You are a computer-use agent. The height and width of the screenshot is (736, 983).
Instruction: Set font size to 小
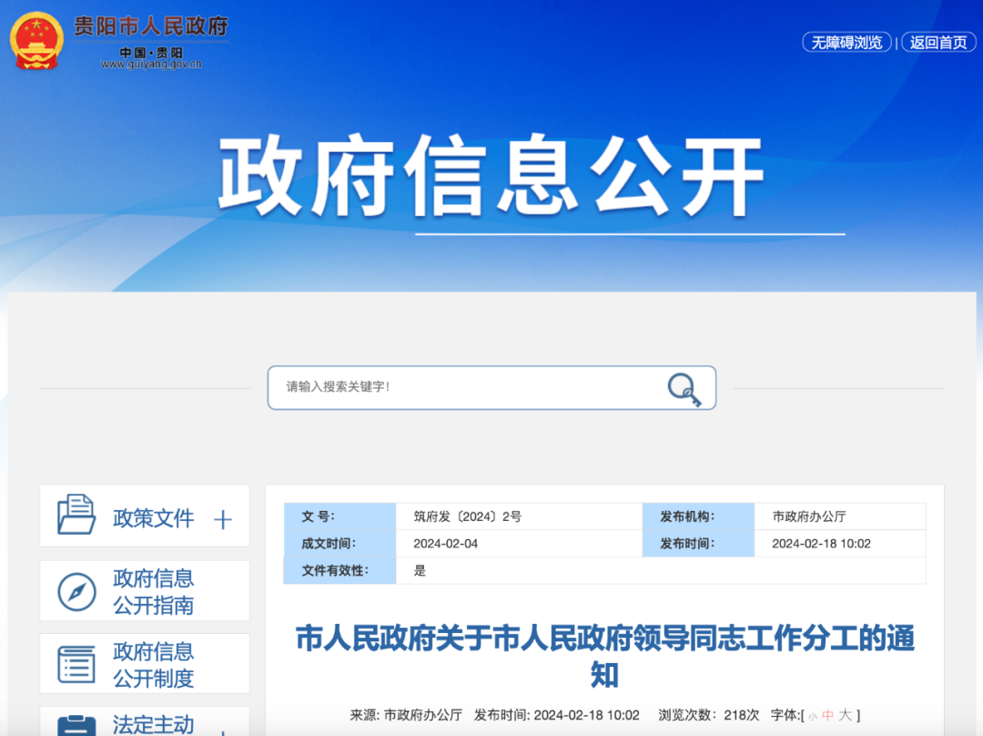click(x=813, y=717)
